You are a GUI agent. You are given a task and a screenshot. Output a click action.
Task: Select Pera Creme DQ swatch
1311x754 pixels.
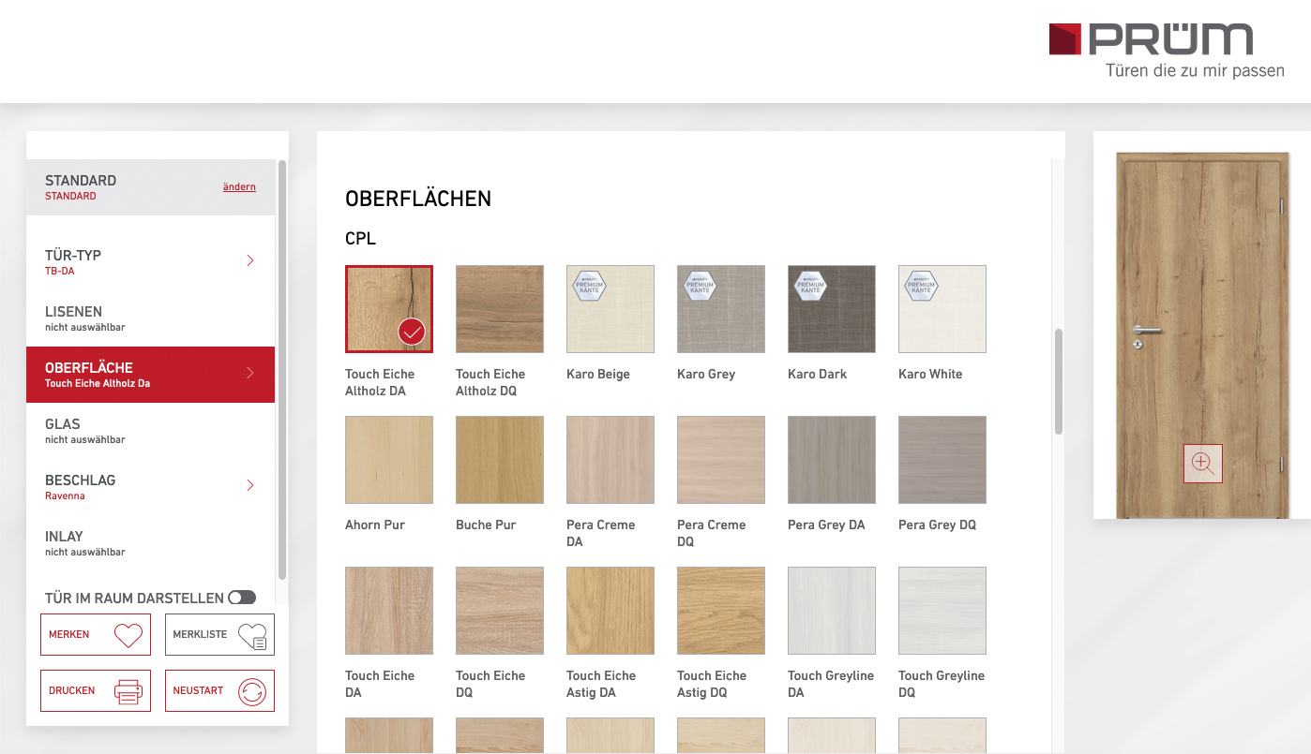tap(721, 460)
